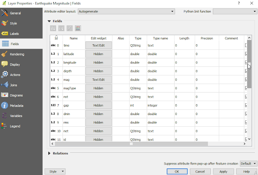Click the Hidden widget for latitude

click(x=98, y=54)
